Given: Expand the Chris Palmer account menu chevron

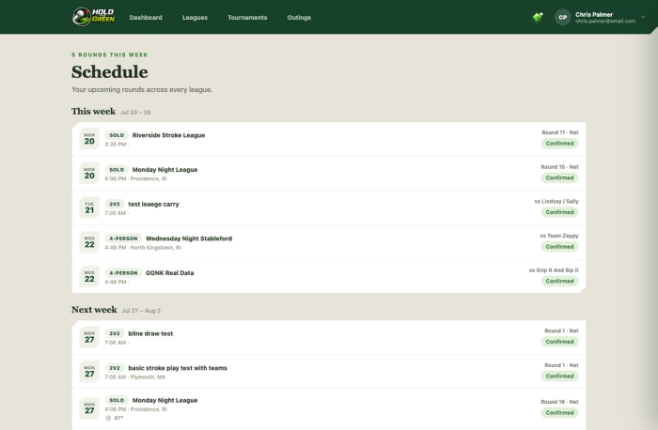Looking at the screenshot, I should [643, 17].
